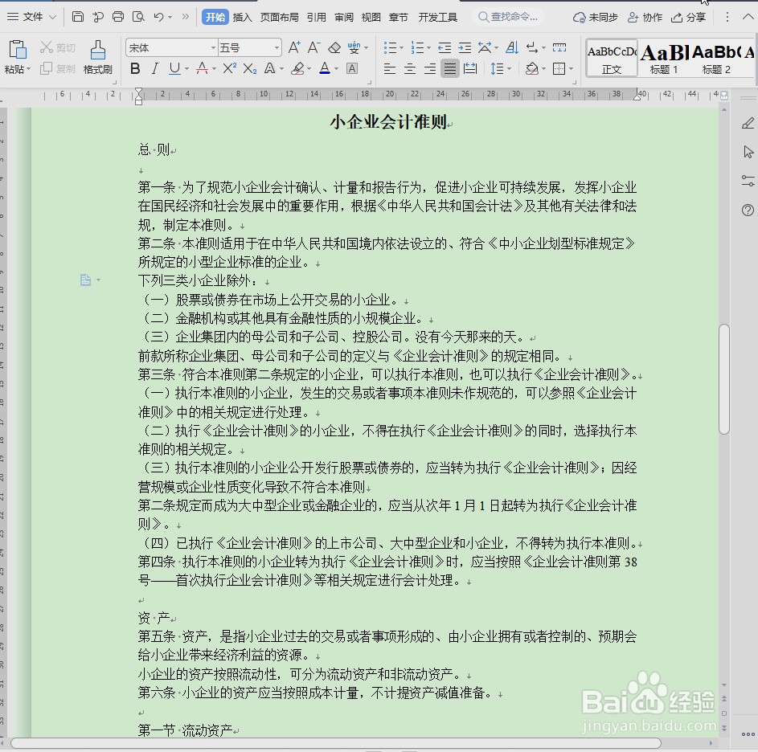Viewport: 758px width, 752px height.
Task: Click the selection cursor icon in sidebar
Action: [x=748, y=152]
